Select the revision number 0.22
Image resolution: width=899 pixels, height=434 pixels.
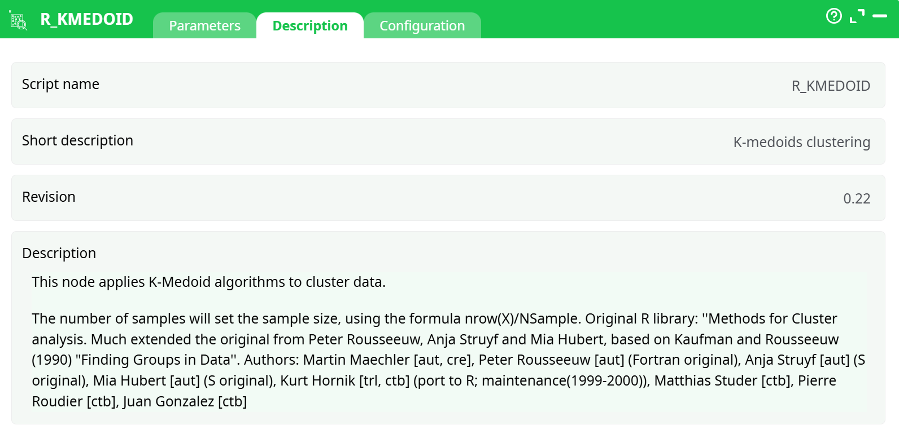point(856,198)
